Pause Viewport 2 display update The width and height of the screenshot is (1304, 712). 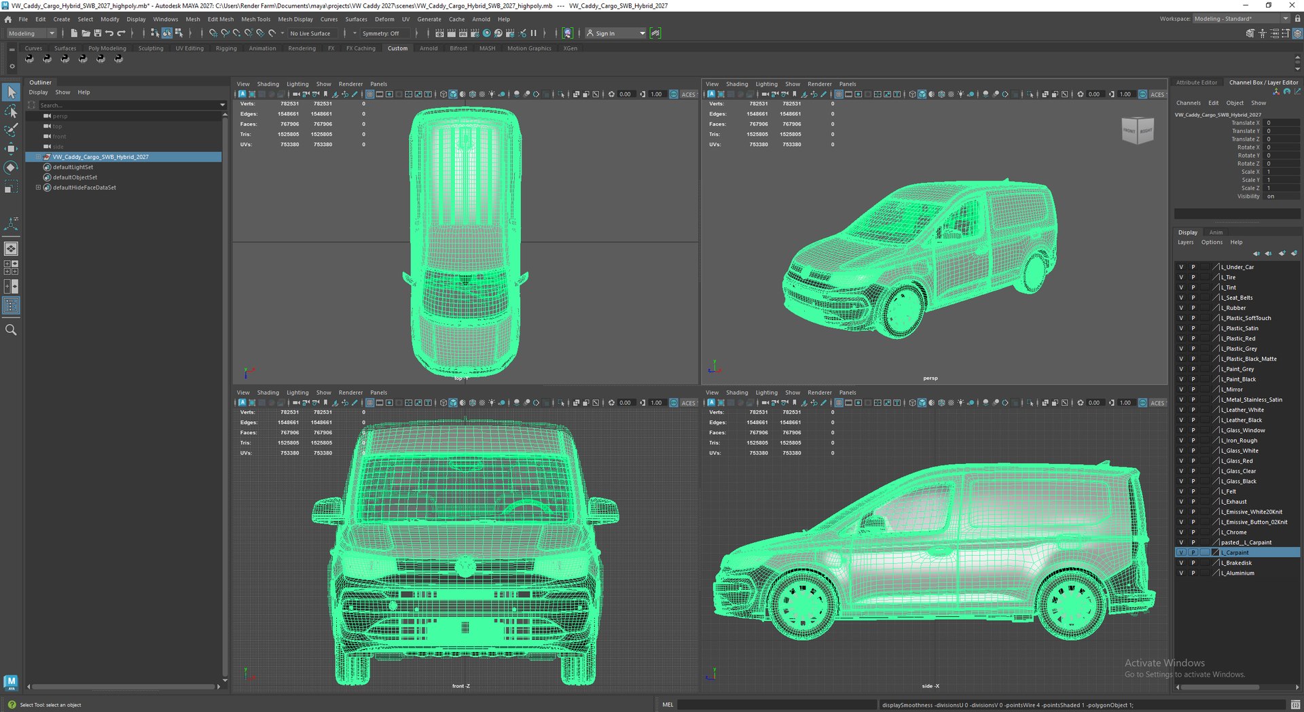[x=533, y=33]
